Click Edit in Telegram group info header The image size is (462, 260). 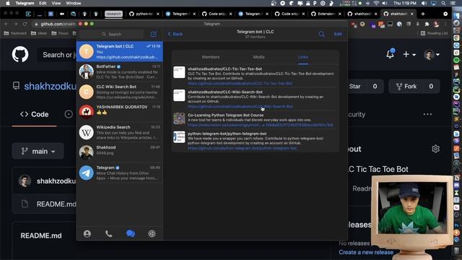point(338,34)
